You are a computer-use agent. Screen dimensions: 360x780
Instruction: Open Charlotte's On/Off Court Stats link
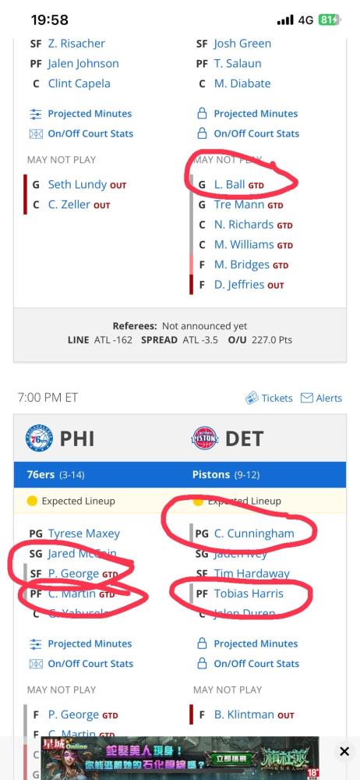point(256,133)
